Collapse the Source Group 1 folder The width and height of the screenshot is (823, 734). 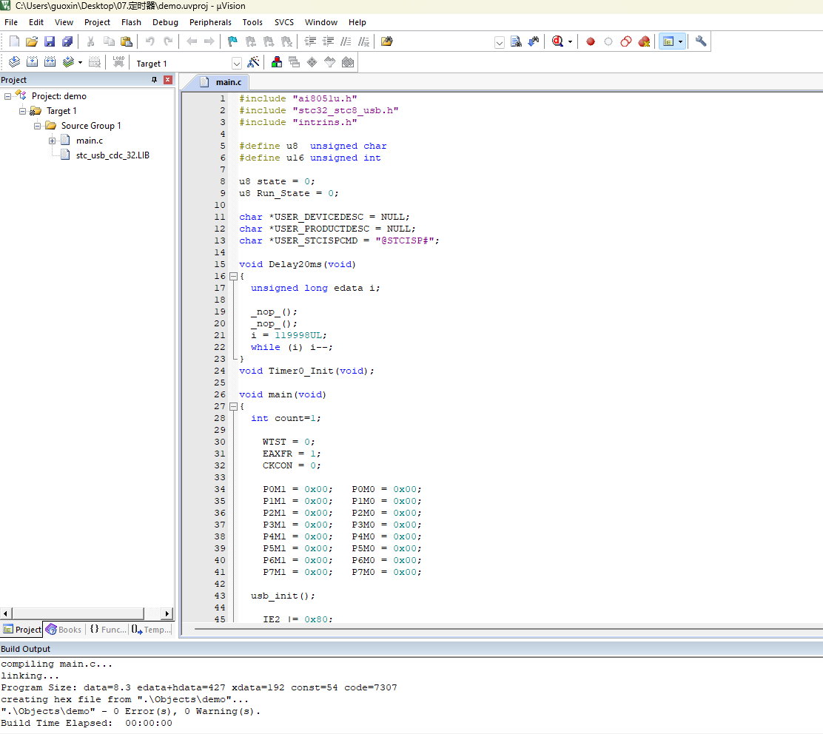pos(38,126)
